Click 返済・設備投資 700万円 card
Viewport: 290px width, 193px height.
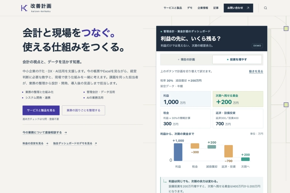[x=238, y=119]
